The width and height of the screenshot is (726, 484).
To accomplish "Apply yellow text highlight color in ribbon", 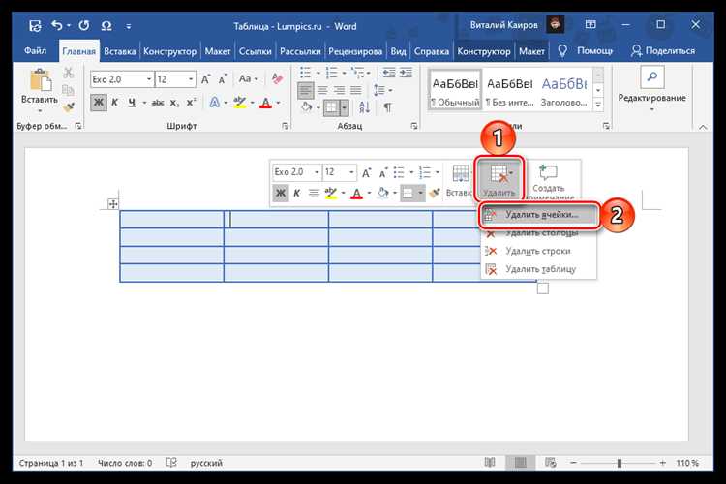I will pyautogui.click(x=239, y=103).
